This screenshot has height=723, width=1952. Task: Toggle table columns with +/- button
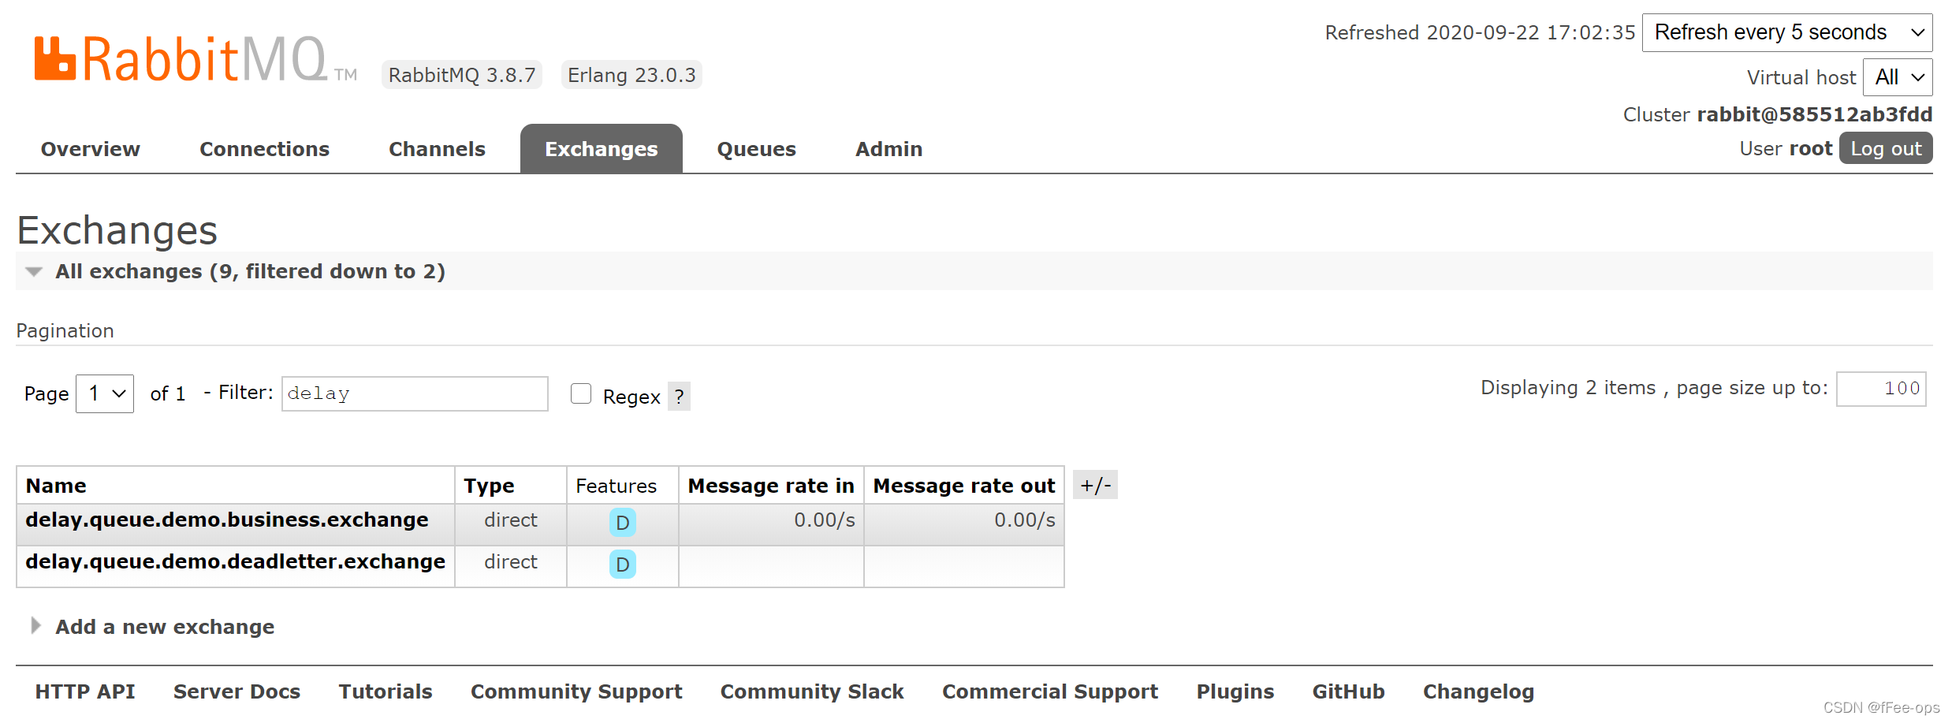[1095, 485]
